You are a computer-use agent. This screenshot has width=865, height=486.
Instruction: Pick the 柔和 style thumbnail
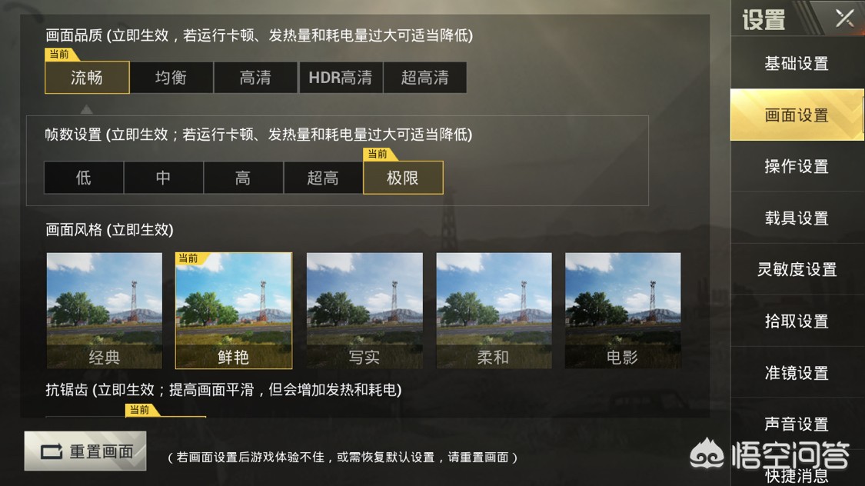[x=494, y=311]
